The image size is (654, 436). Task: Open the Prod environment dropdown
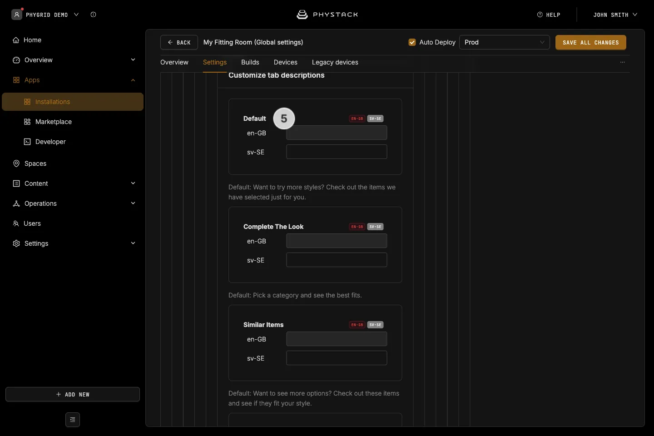coord(505,42)
